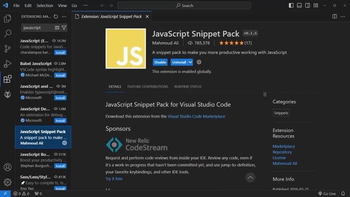Open the Go menu
350x197 pixels.
[74, 5]
